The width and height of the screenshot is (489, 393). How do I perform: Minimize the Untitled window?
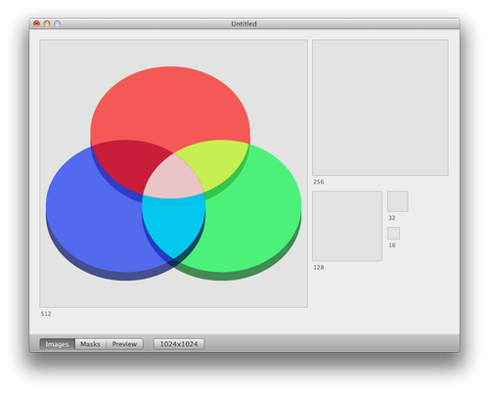[47, 23]
